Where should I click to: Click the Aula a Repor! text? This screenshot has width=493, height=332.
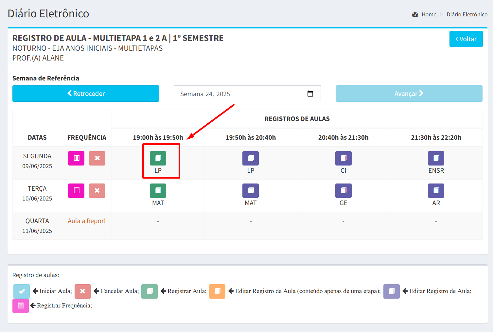87,221
